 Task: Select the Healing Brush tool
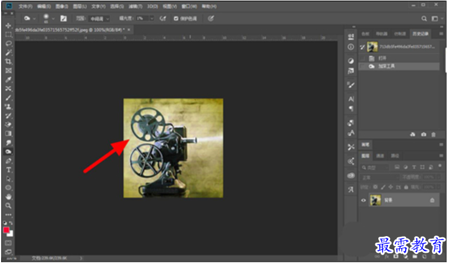[x=8, y=88]
